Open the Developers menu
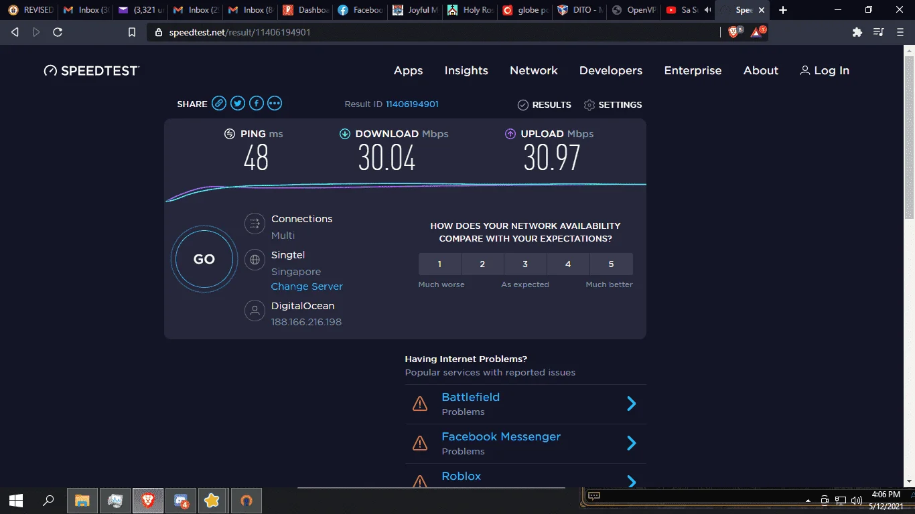The width and height of the screenshot is (915, 514). [x=611, y=70]
